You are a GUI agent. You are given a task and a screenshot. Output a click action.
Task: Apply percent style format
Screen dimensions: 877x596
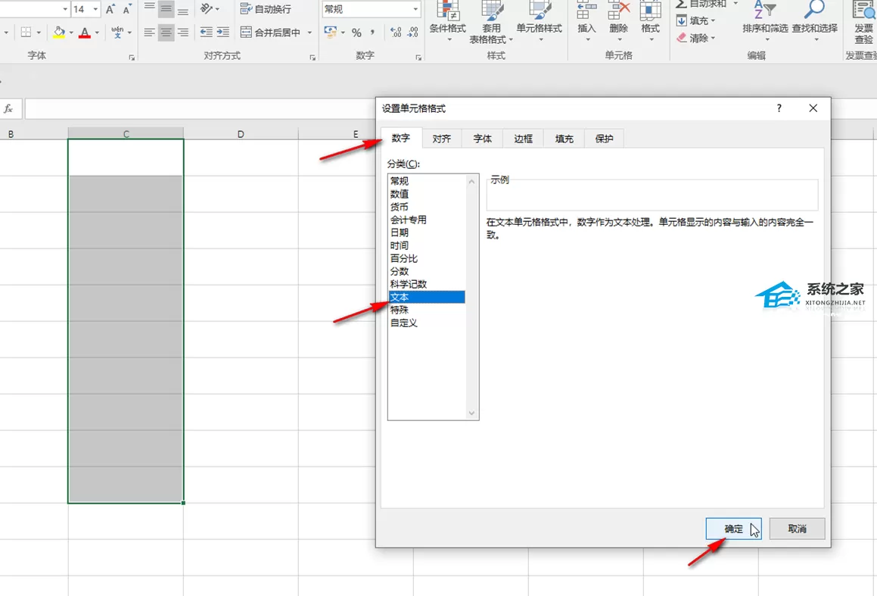pos(356,33)
